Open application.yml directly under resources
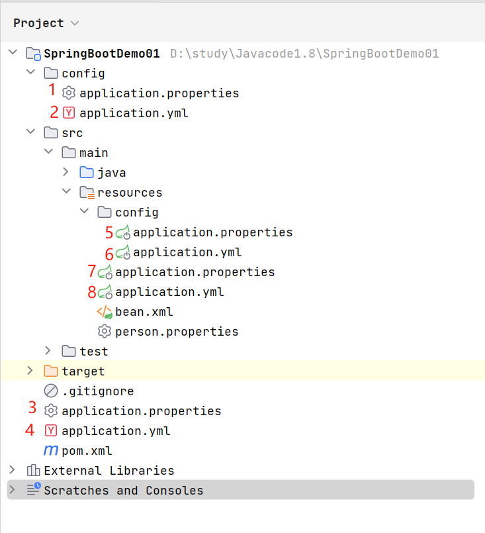Image resolution: width=485 pixels, height=533 pixels. [169, 292]
